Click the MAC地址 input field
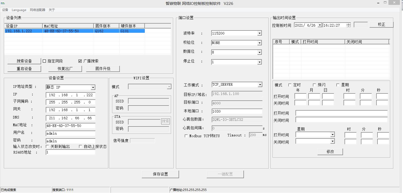 pos(70,126)
